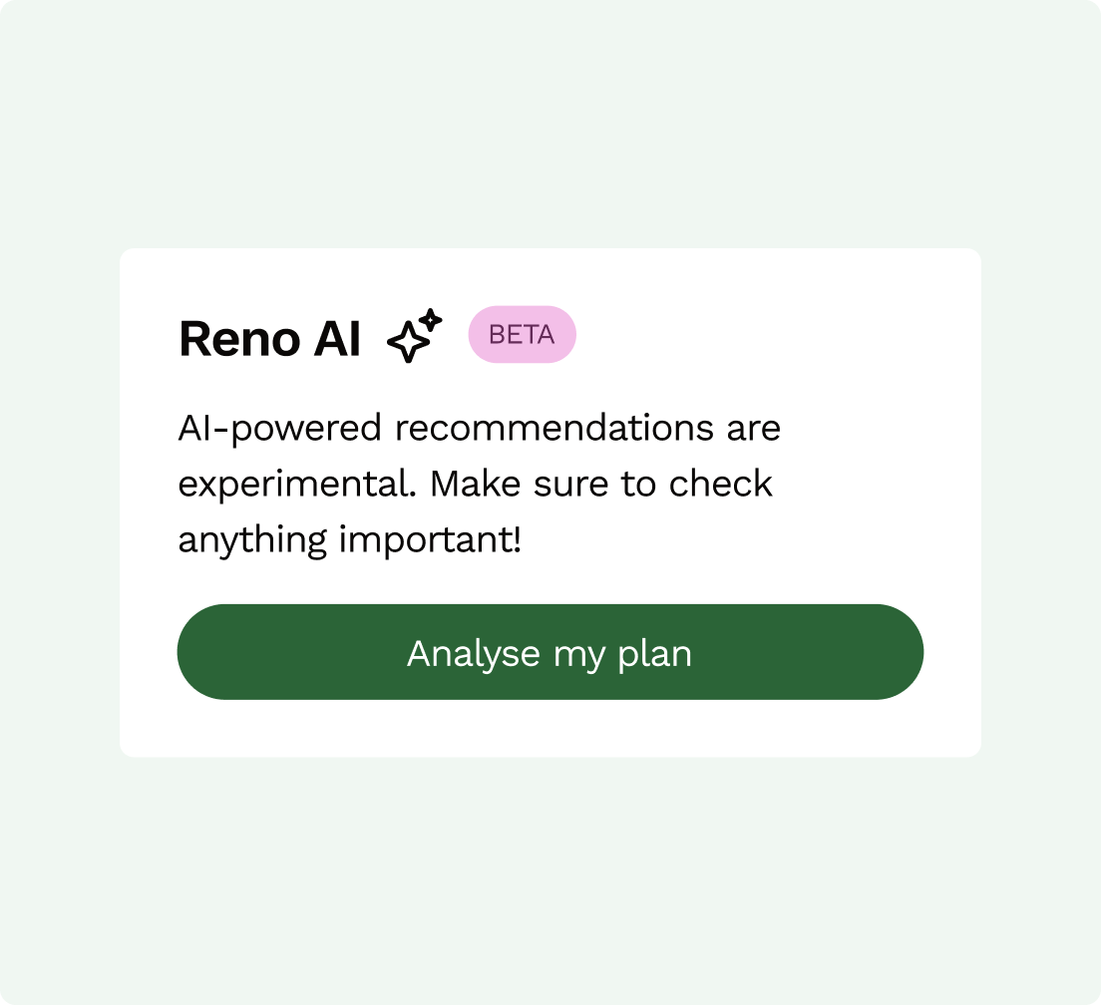Select the pink BETA badge

click(x=522, y=334)
